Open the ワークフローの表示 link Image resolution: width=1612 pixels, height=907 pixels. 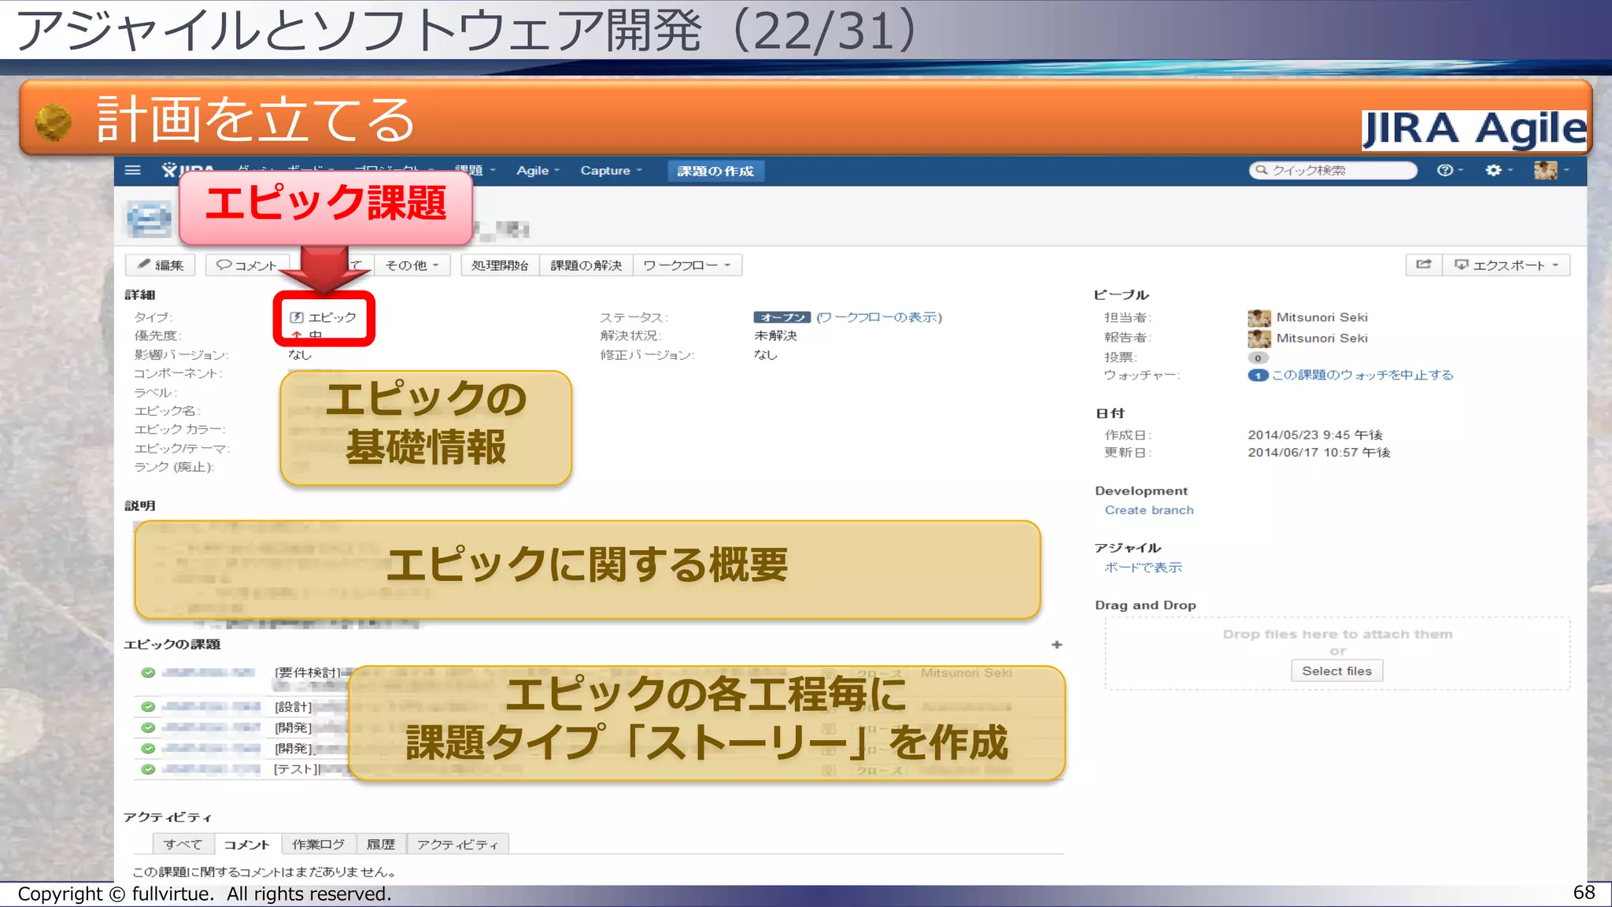point(879,317)
